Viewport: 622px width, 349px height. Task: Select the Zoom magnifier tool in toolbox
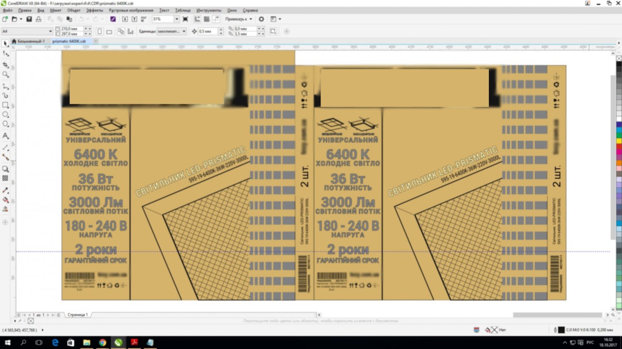tap(5, 75)
